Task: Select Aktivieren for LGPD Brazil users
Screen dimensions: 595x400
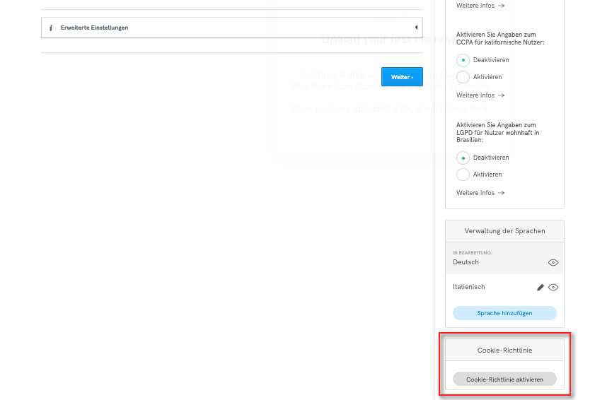Action: pyautogui.click(x=463, y=175)
